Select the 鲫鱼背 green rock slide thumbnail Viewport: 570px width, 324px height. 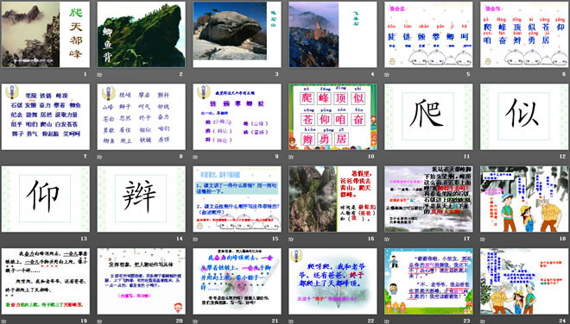pos(142,34)
